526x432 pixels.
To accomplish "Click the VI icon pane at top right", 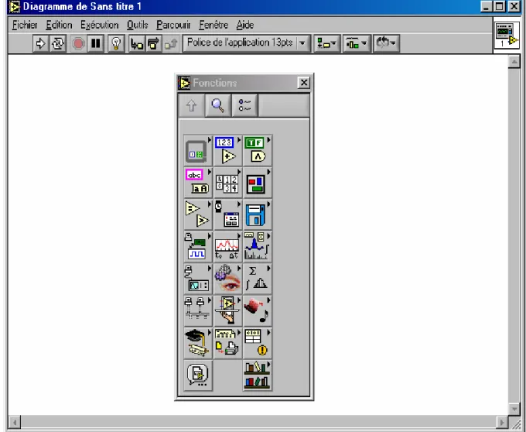I will click(507, 36).
